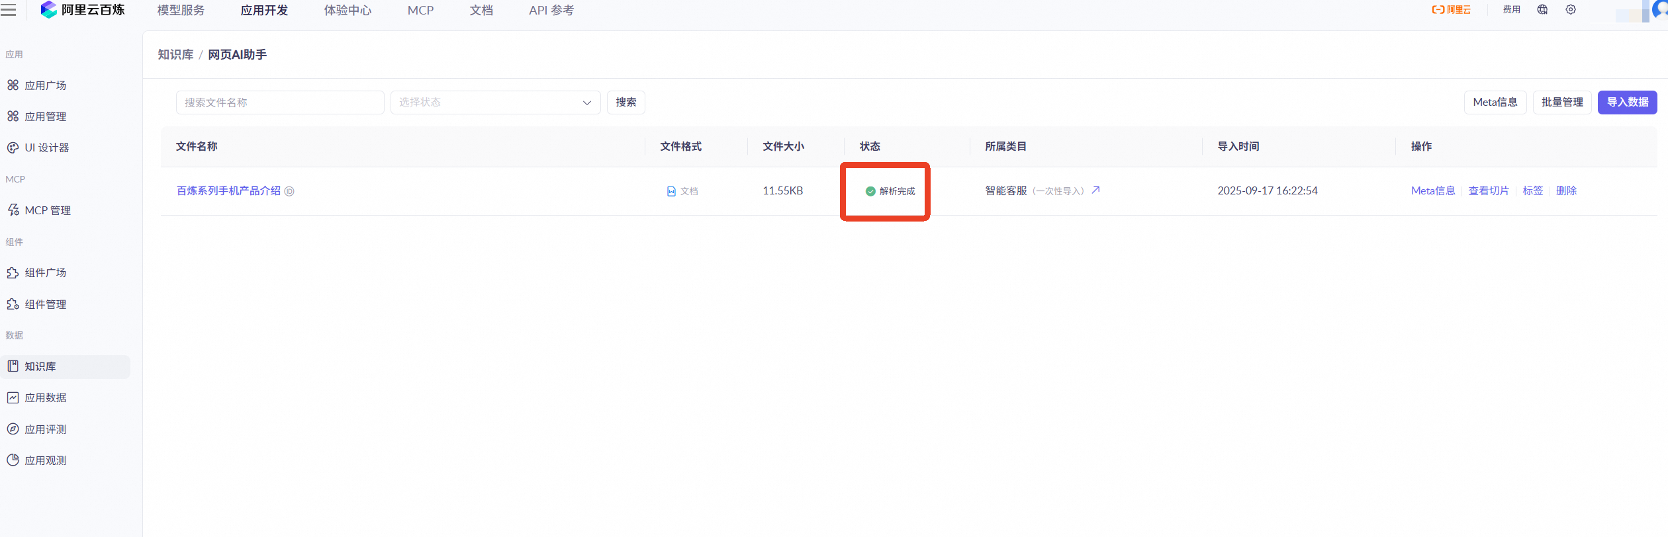The width and height of the screenshot is (1668, 537).
Task: Switch to the 应用开发 tab
Action: 264,11
